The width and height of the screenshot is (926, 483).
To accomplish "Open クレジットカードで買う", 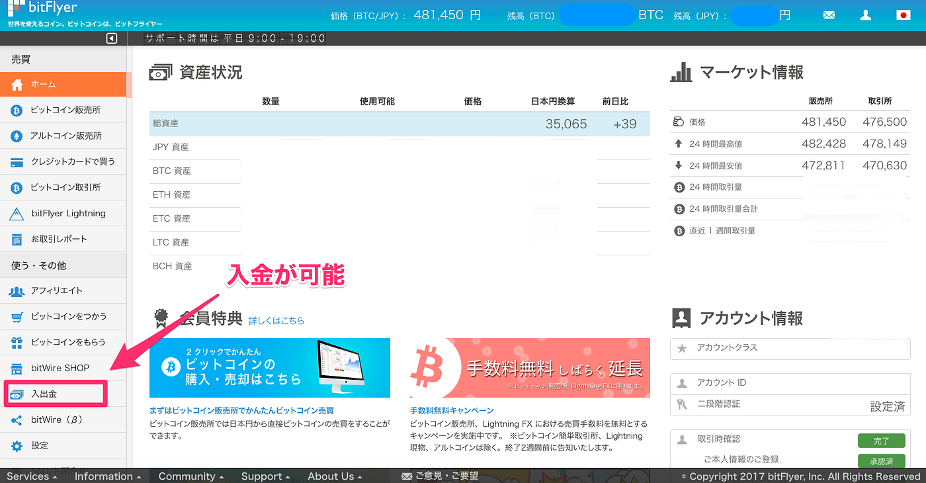I will (63, 162).
